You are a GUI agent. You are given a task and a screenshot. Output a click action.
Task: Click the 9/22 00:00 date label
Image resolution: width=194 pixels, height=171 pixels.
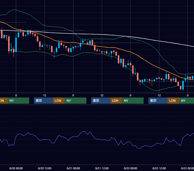(130, 168)
